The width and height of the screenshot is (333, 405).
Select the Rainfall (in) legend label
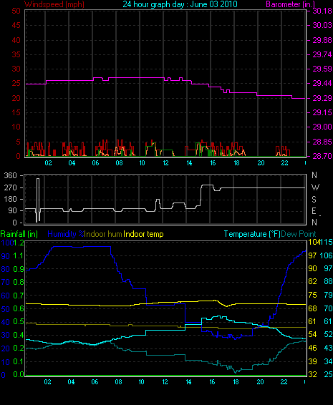19,234
